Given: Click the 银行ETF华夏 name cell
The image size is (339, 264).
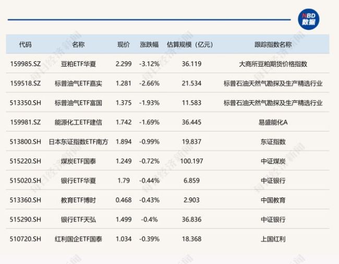Looking at the screenshot, I should coord(78,181).
